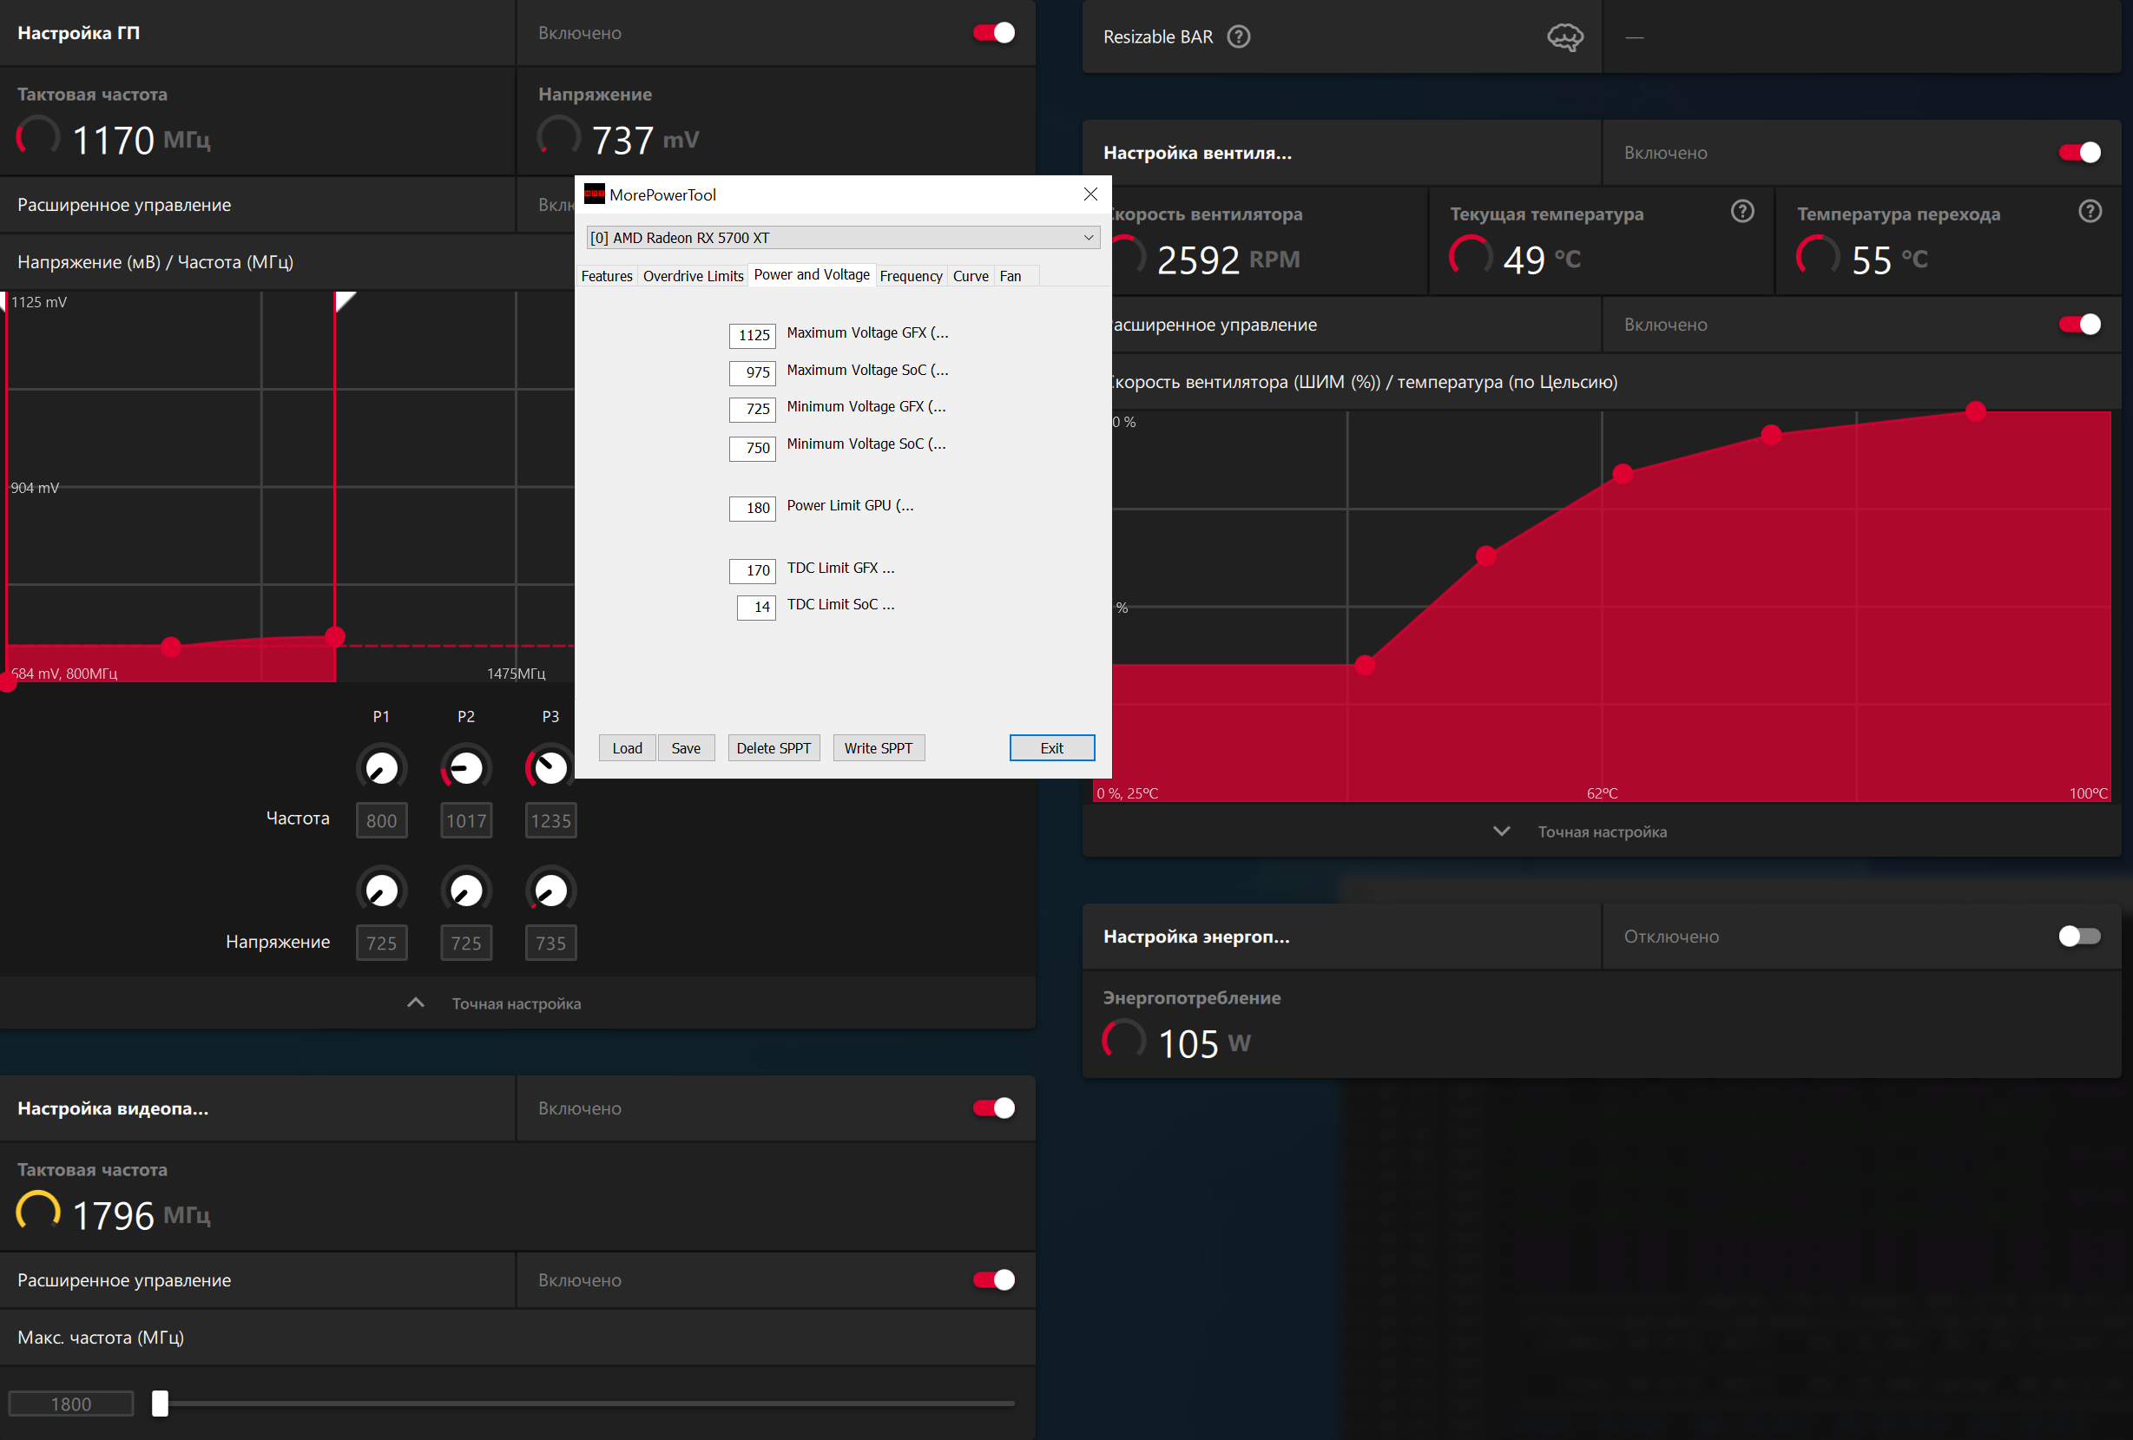Click the max memory frequency slider handle
This screenshot has height=1440, width=2133.
[161, 1404]
